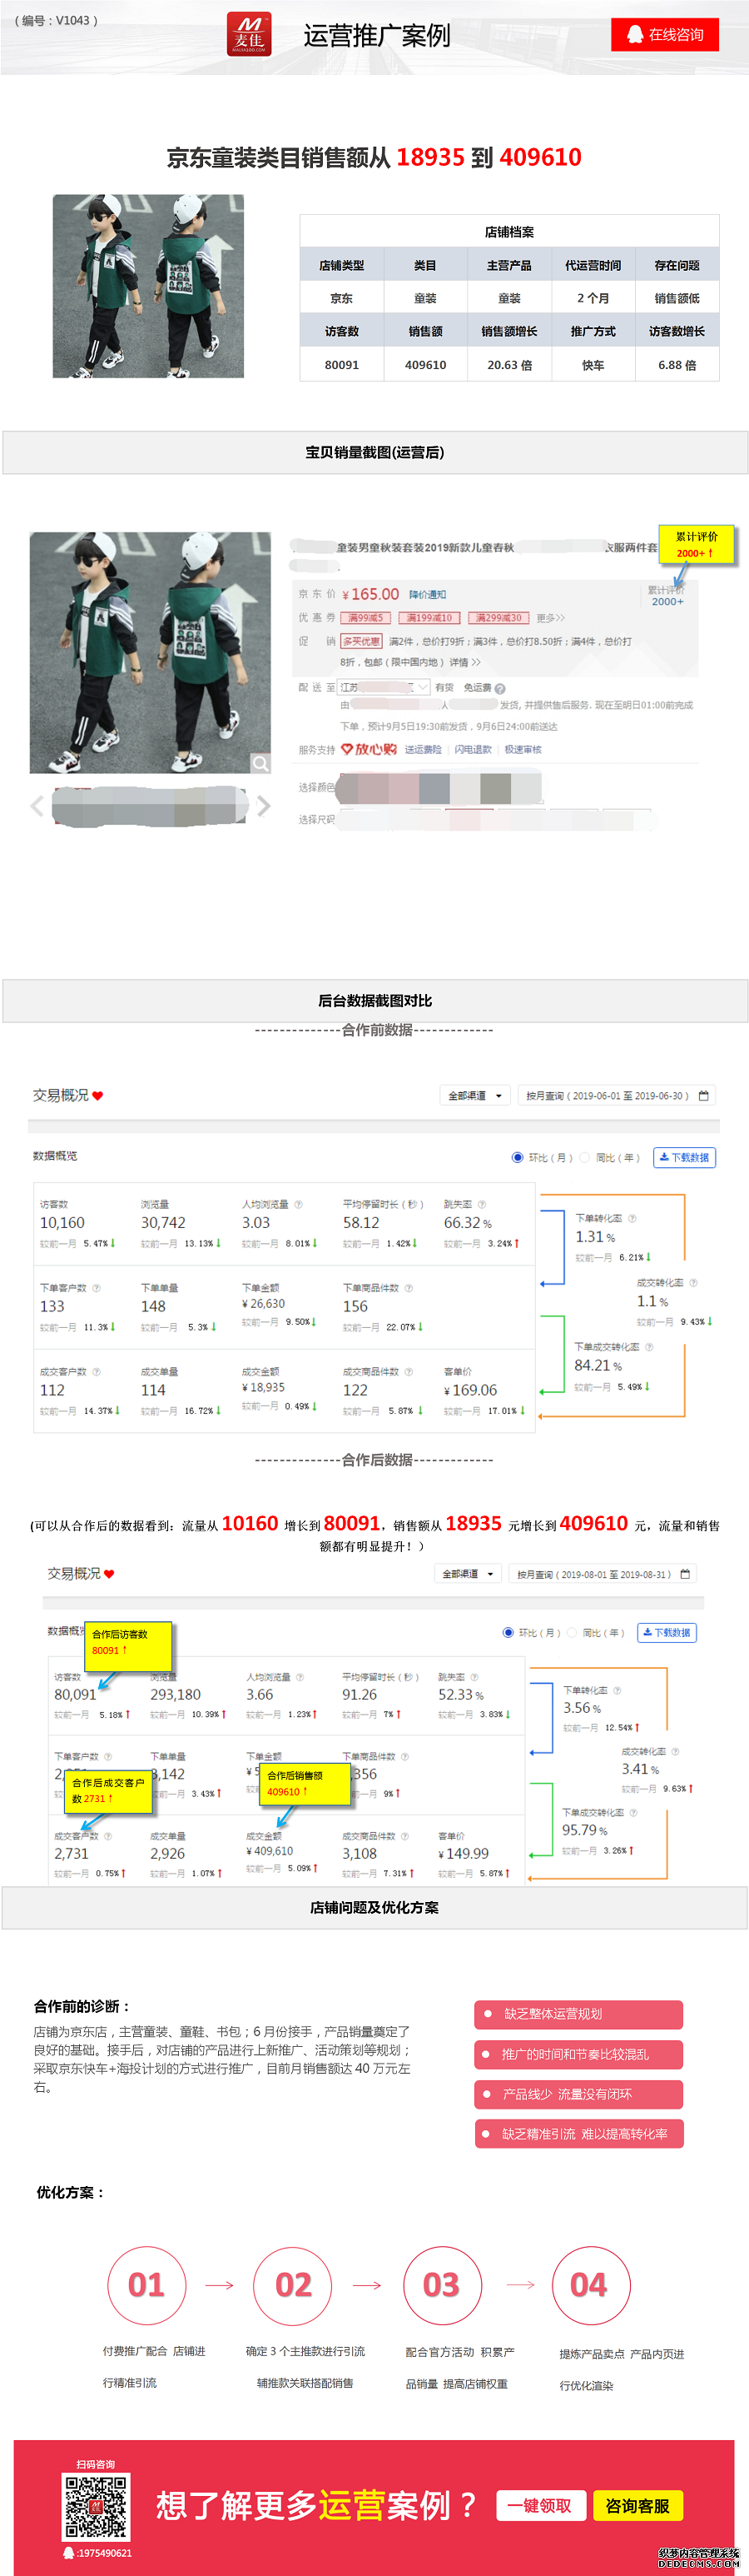This screenshot has height=2576, width=749.
Task: Click the help icon next to 下单客户数 above 133
Action: (x=96, y=1288)
